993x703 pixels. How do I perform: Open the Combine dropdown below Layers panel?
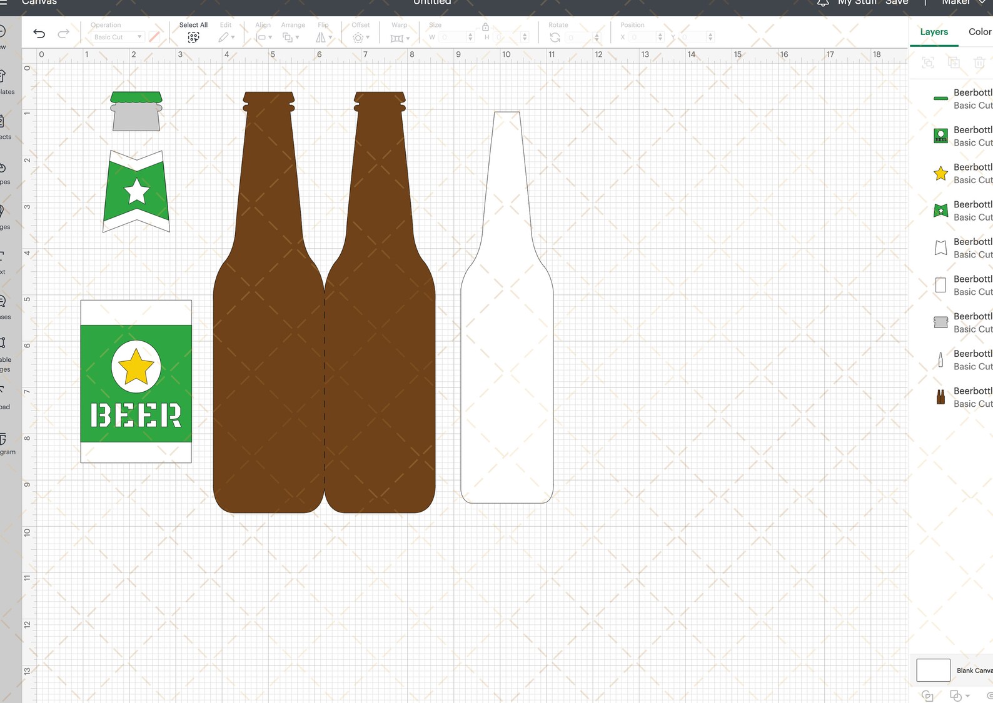coord(959,696)
